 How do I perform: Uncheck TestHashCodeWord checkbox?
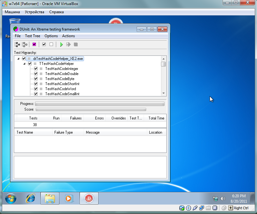[x=36, y=89]
